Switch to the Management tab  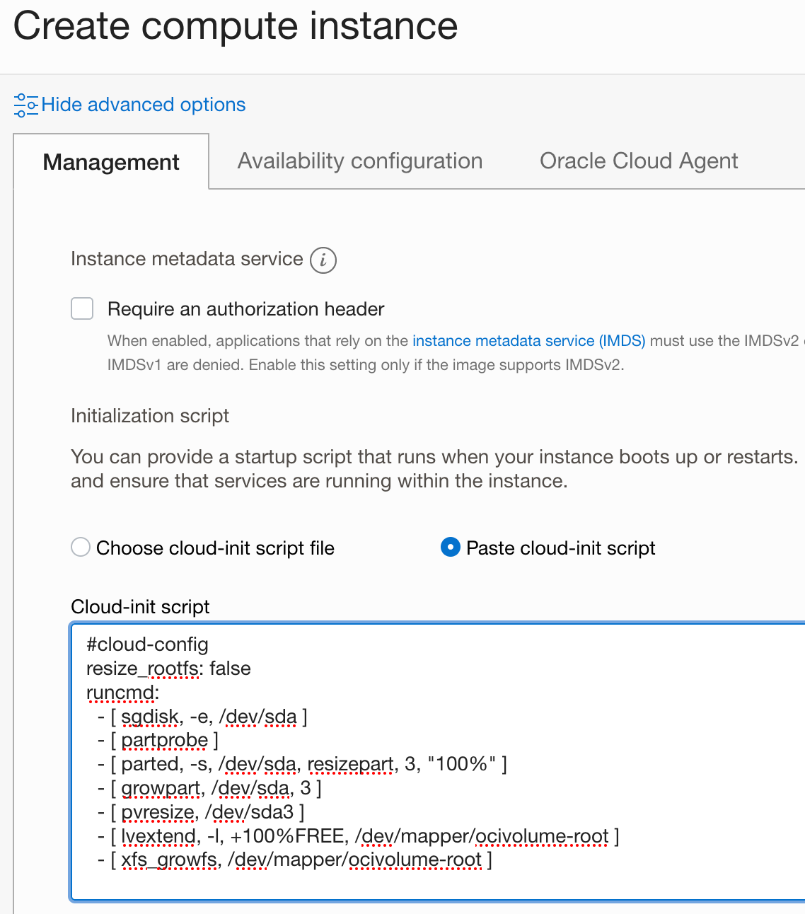click(110, 162)
